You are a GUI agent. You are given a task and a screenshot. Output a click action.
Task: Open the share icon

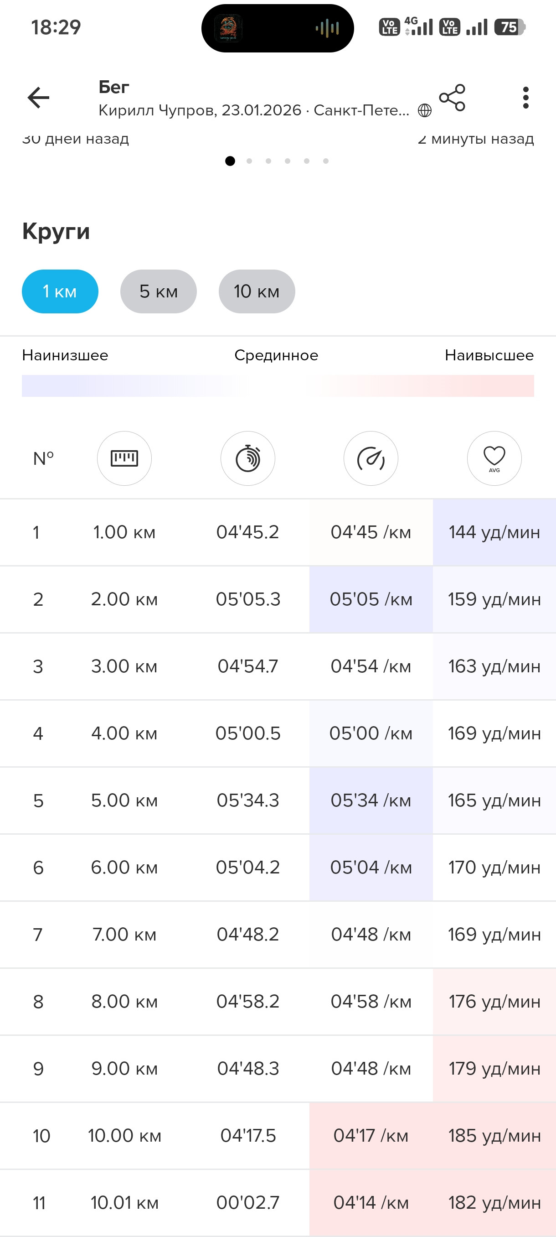pos(452,98)
